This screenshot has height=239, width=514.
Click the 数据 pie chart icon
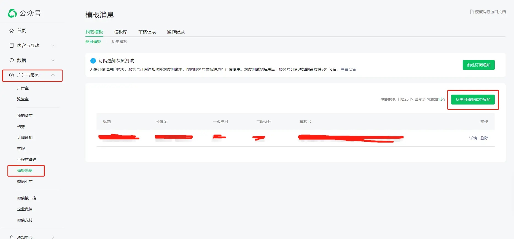[x=12, y=60]
